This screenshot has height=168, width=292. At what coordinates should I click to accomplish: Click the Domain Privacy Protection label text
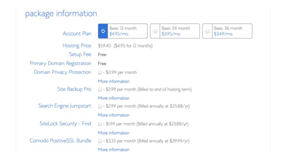click(x=63, y=72)
